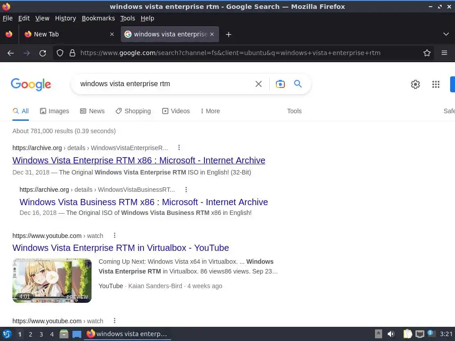Open the taskbar start menu

(x=7, y=334)
